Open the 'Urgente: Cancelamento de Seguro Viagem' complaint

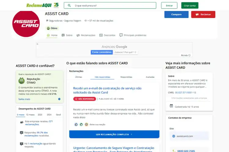tap(114, 149)
